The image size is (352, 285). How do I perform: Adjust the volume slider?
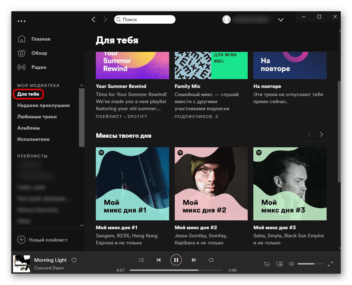click(x=310, y=264)
